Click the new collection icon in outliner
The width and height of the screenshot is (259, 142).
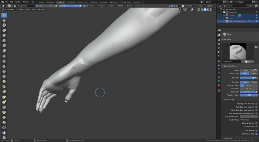click(256, 6)
